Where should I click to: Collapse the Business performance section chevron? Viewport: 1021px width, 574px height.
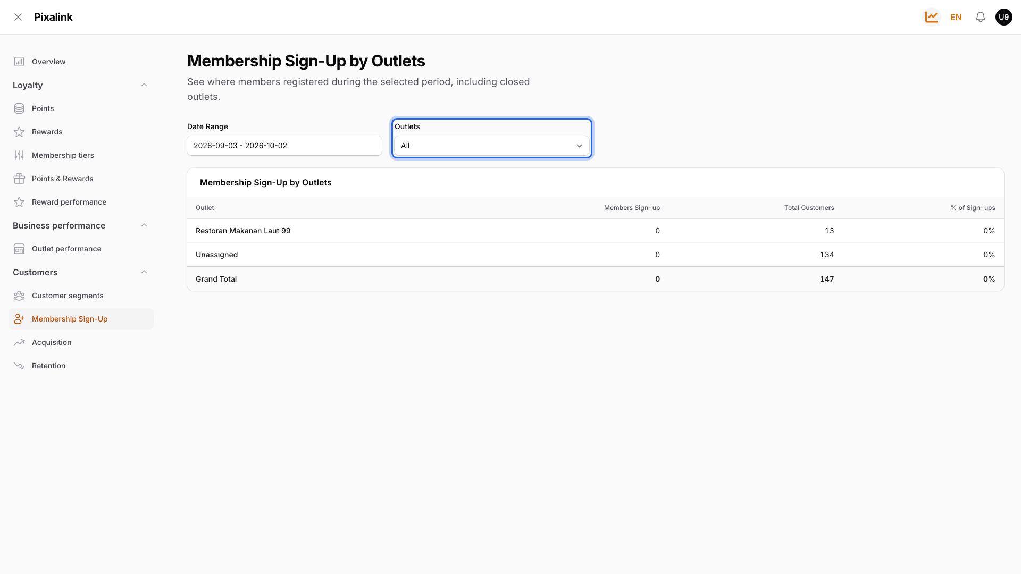tap(144, 225)
